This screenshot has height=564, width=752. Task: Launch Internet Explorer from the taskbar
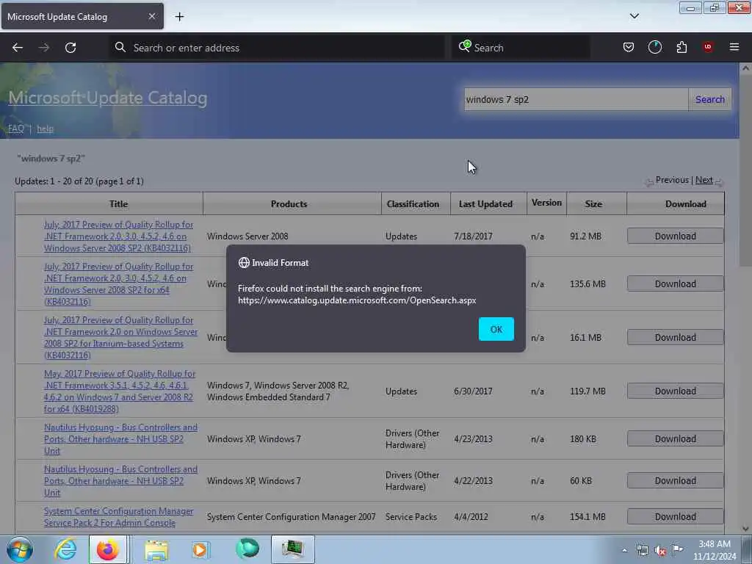65,549
